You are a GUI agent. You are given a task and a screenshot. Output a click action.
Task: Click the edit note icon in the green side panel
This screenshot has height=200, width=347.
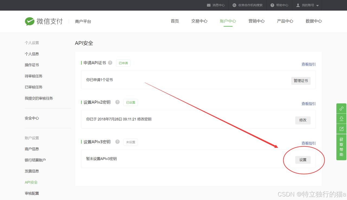pos(341,129)
